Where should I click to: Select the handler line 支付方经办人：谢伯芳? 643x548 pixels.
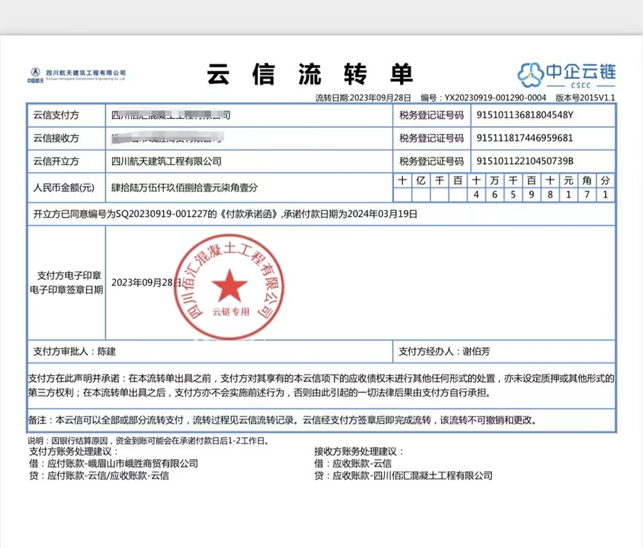pyautogui.click(x=444, y=351)
